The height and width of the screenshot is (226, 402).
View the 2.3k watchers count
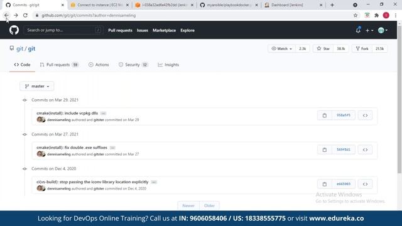click(303, 49)
